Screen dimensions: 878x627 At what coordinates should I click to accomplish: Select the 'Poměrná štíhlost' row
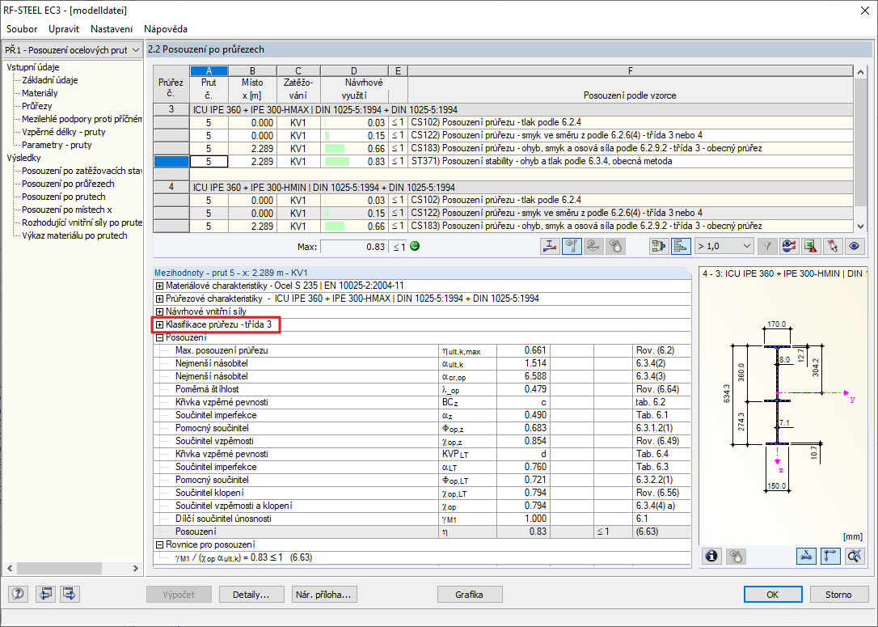click(x=422, y=389)
